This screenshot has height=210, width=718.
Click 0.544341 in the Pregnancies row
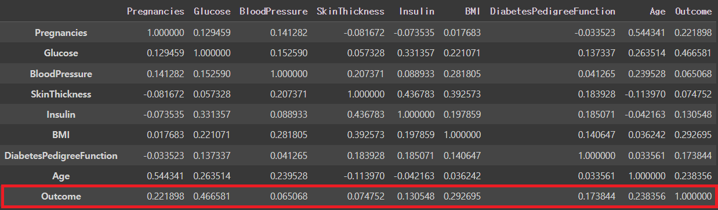pyautogui.click(x=647, y=32)
